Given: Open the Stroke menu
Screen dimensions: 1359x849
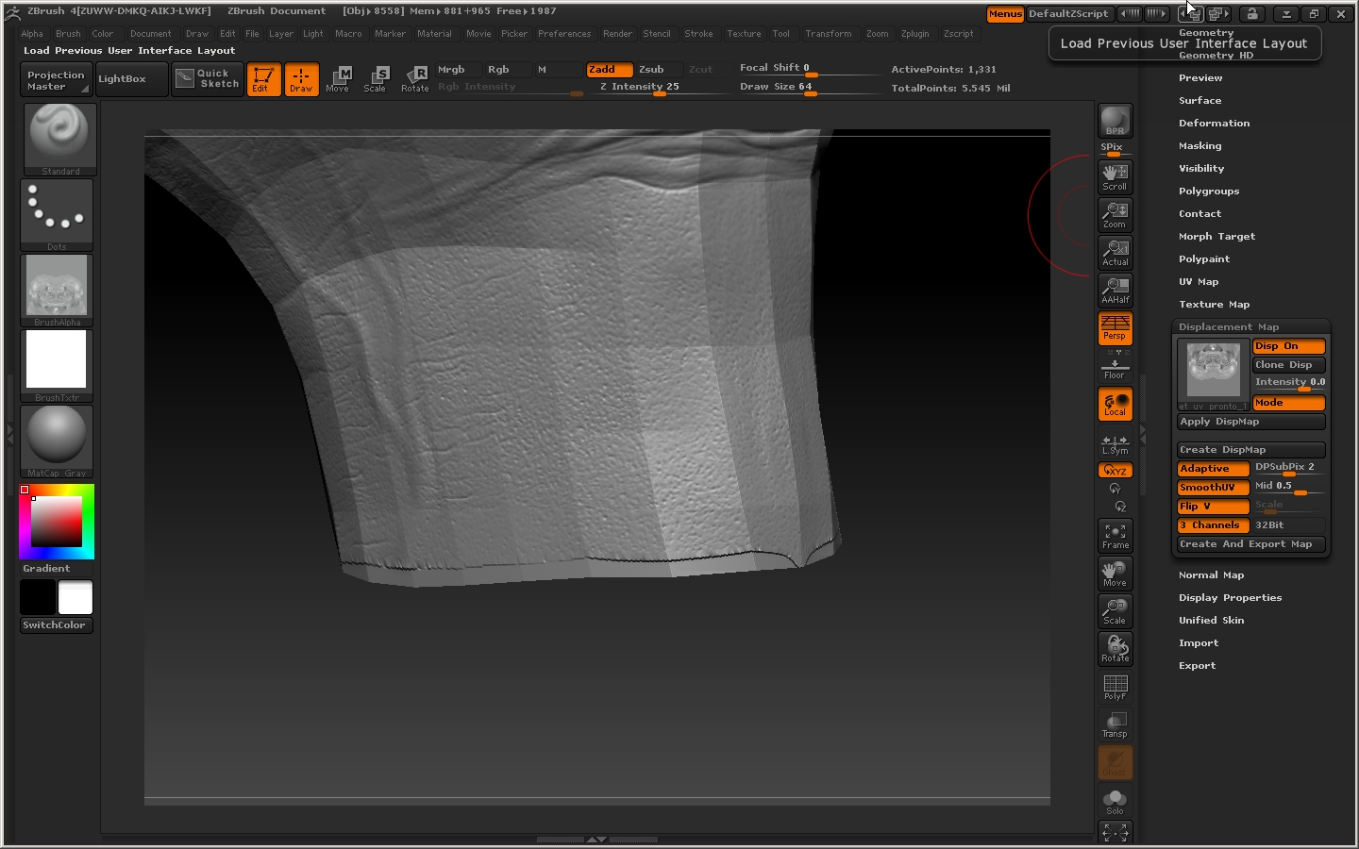Looking at the screenshot, I should pos(698,34).
